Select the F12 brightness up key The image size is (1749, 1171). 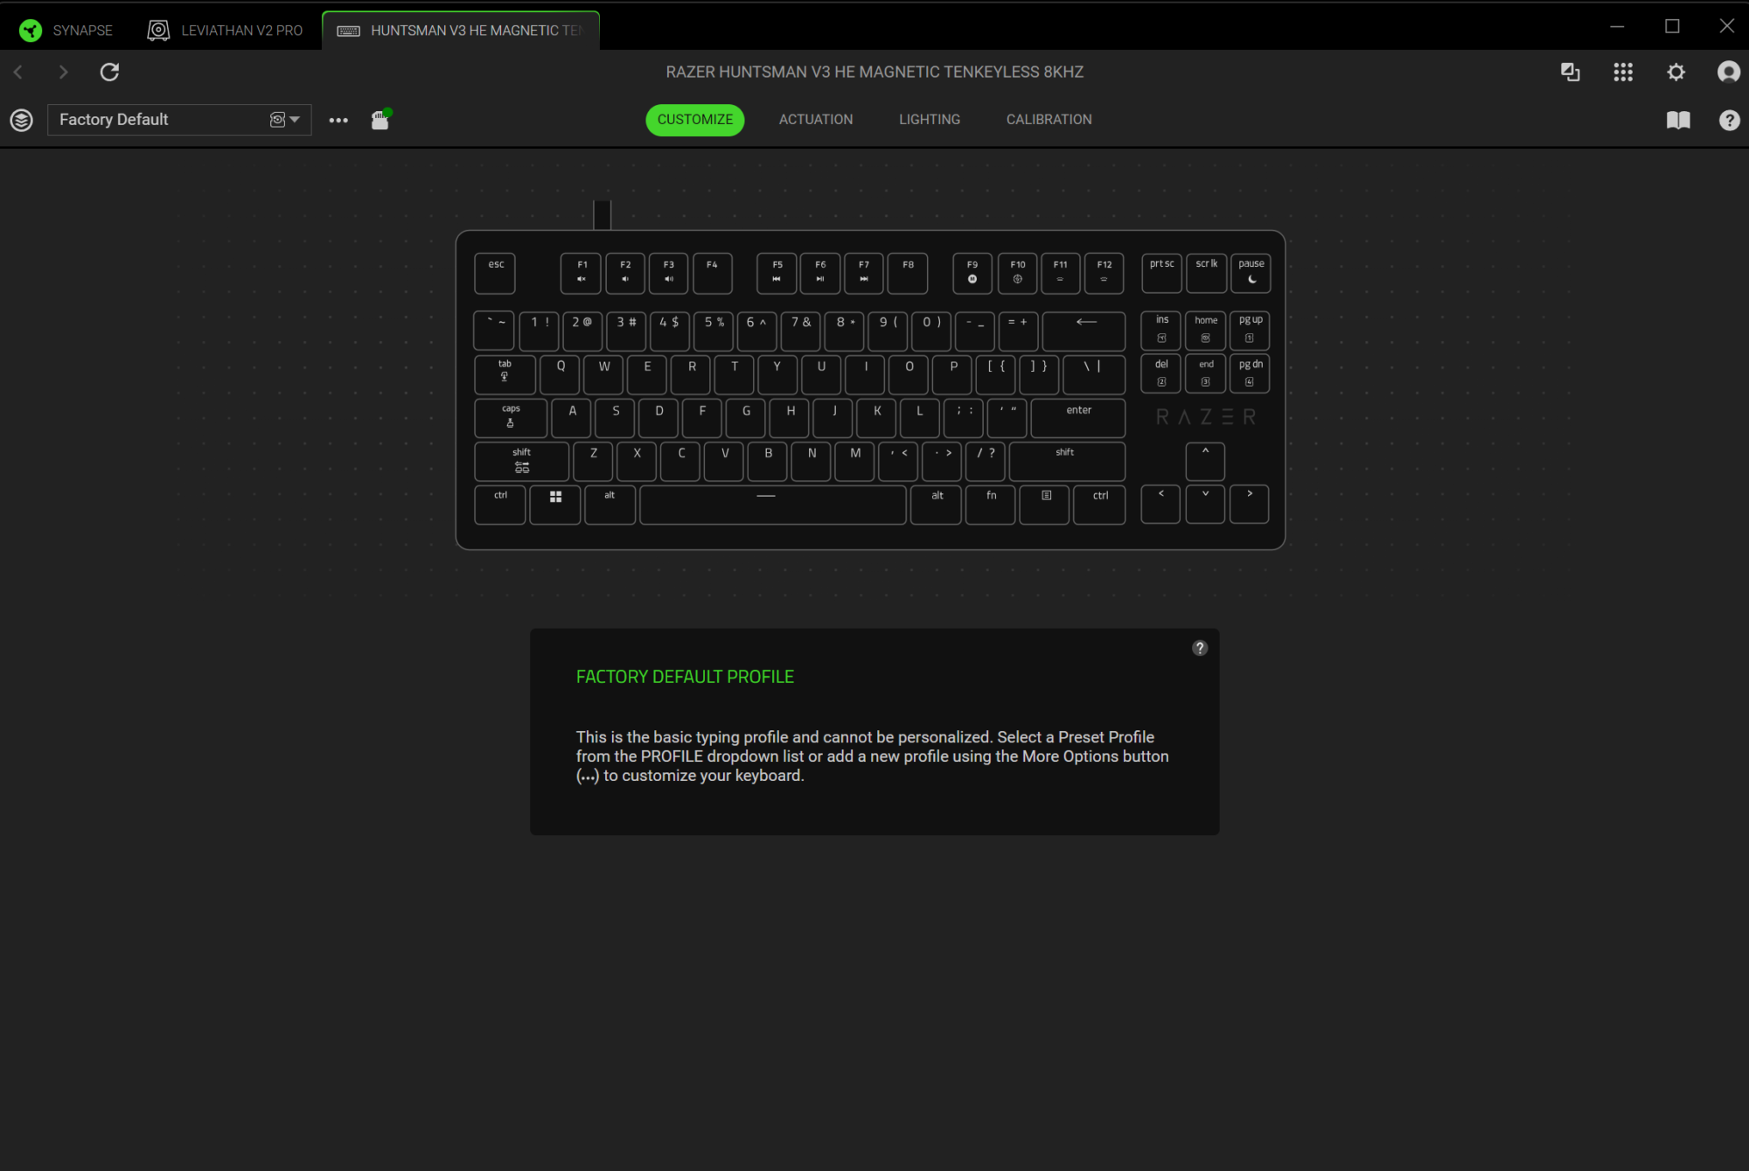[1104, 274]
